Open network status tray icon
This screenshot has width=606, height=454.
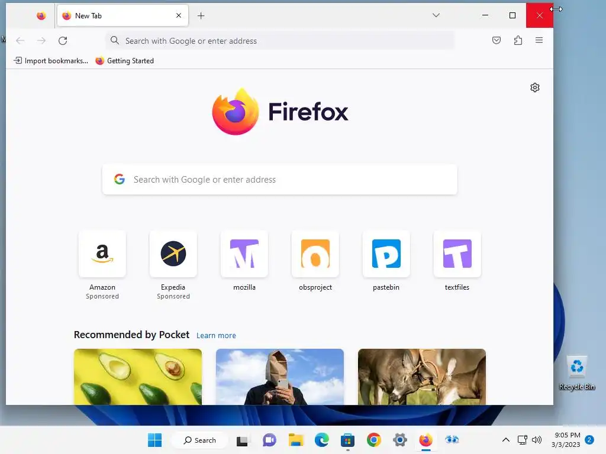523,440
